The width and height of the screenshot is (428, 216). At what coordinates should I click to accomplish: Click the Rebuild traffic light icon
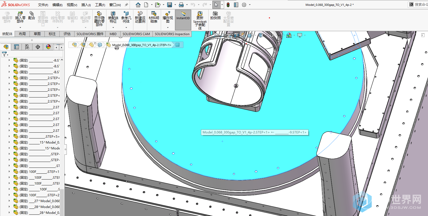click(x=228, y=5)
